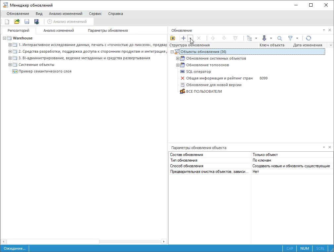This screenshot has height=252, width=334.
Task: Click the tree structure view icon
Action: pos(249,38)
